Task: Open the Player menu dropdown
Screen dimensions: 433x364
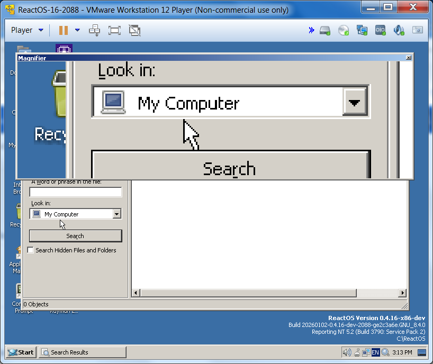Action: [26, 30]
